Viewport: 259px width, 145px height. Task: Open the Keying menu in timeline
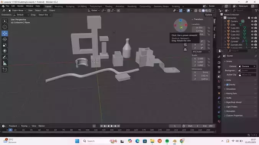[x=25, y=126]
